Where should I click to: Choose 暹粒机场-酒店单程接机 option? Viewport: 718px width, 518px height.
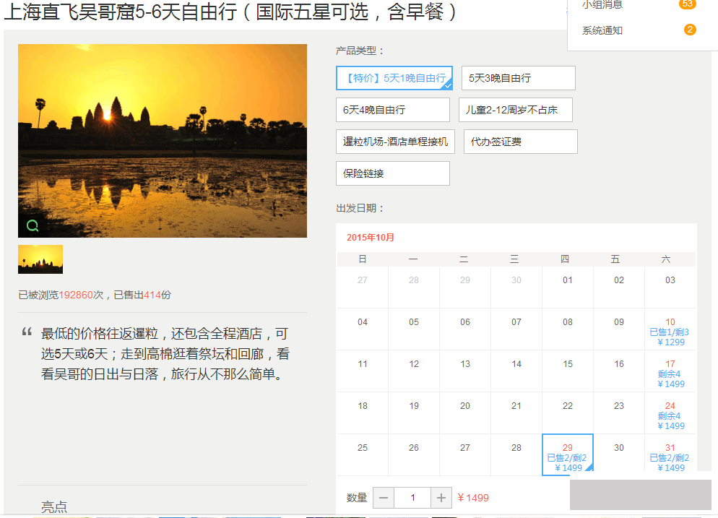[395, 142]
